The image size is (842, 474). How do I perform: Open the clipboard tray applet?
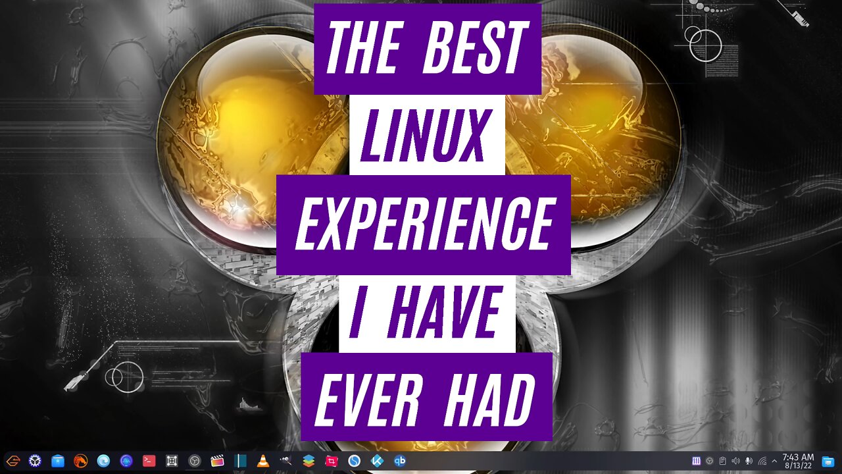(723, 461)
